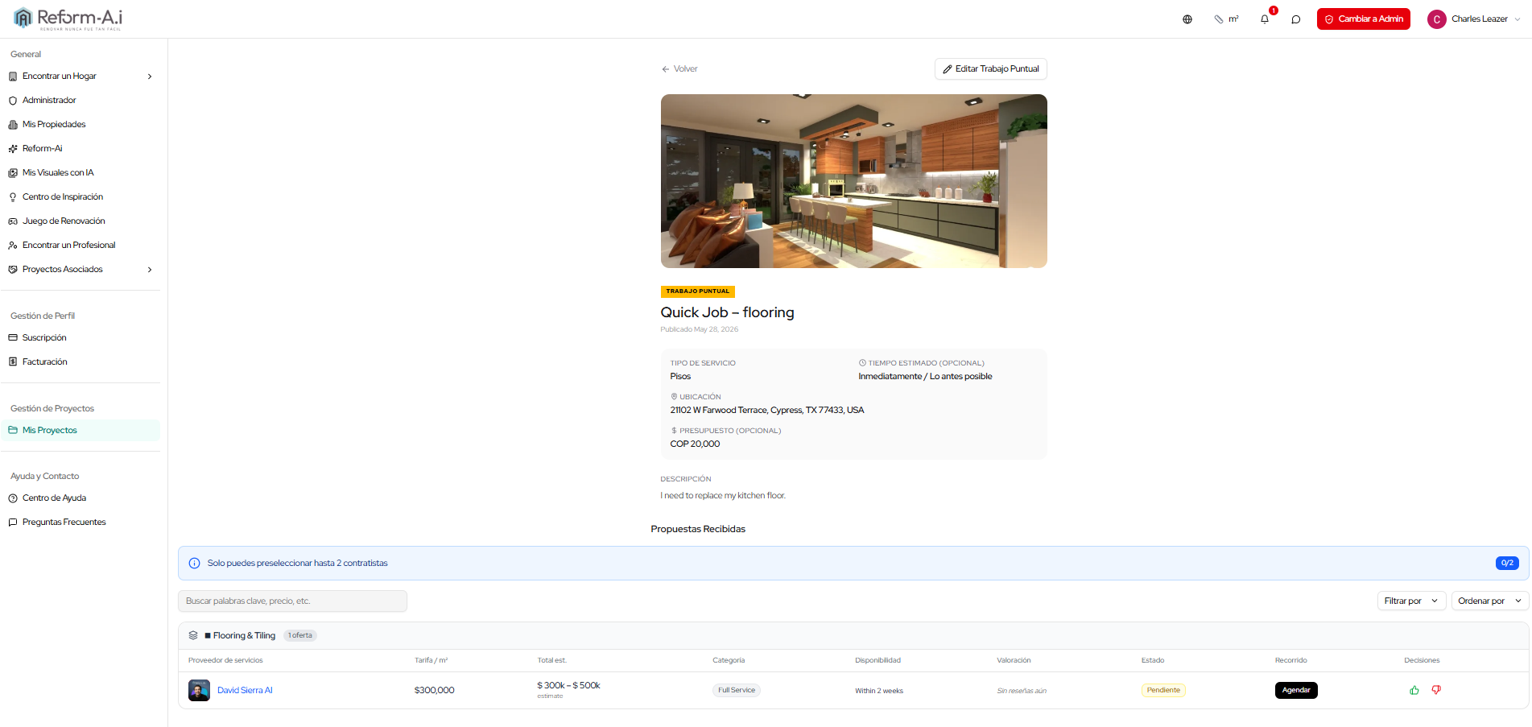Click the Charles Leazer avatar circle
This screenshot has height=727, width=1532.
tap(1436, 19)
